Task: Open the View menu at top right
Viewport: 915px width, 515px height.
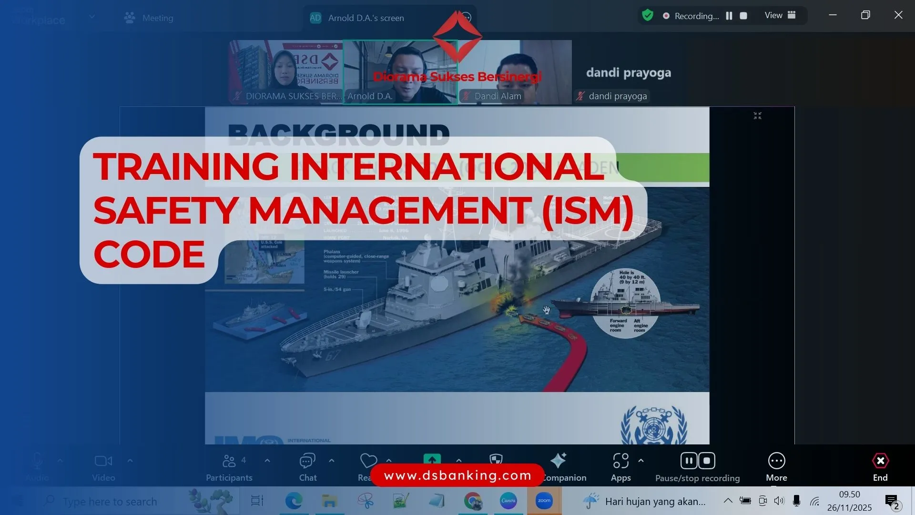Action: tap(773, 15)
